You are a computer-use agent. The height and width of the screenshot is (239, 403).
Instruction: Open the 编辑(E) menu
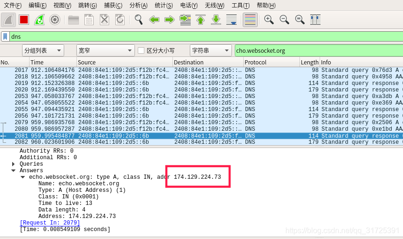37,5
